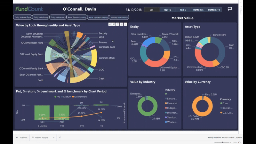
Task: Toggle the Bottom 5 filter
Action: pyautogui.click(x=198, y=10)
